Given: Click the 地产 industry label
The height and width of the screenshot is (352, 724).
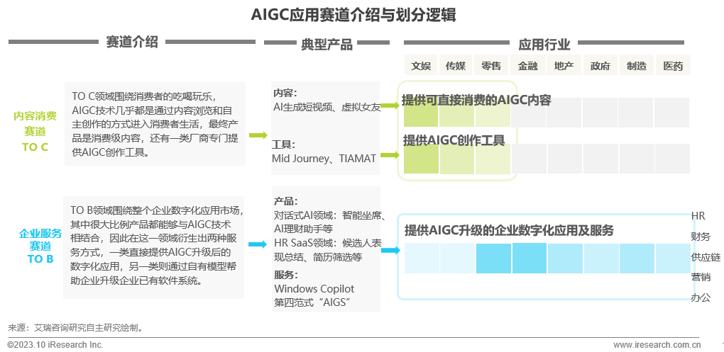Looking at the screenshot, I should (x=564, y=66).
